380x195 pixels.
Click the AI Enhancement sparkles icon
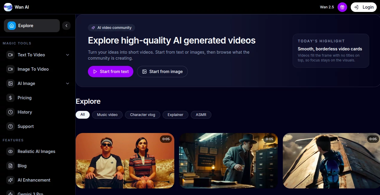click(x=10, y=180)
